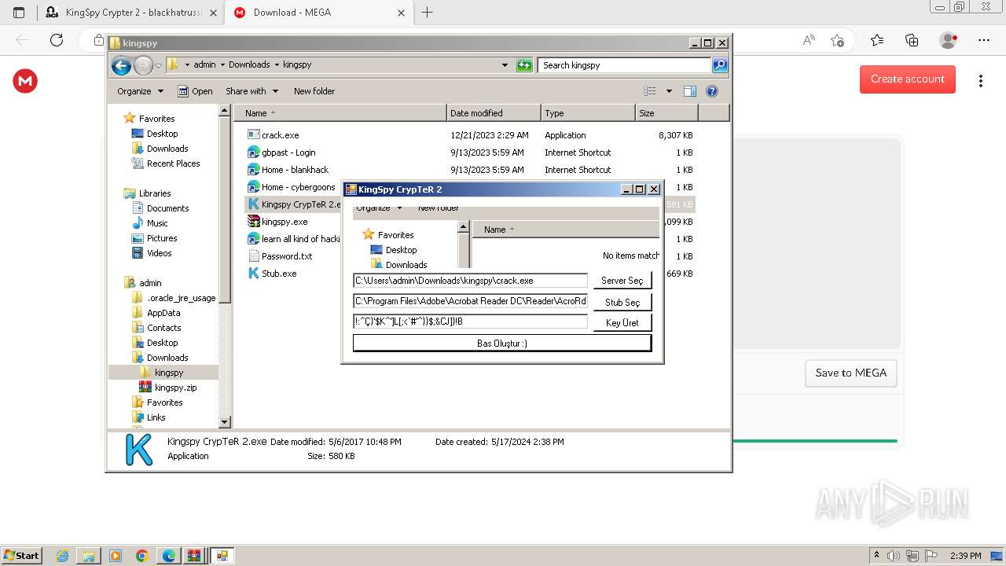The image size is (1006, 566).
Task: Select kingspy.exe archive icon
Action: (x=254, y=222)
